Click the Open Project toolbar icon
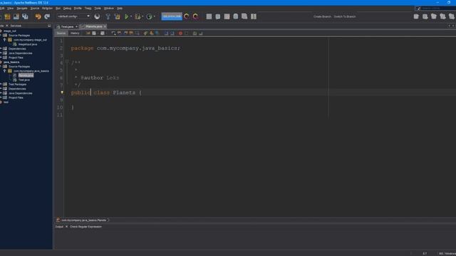456x256 pixels. point(16,16)
